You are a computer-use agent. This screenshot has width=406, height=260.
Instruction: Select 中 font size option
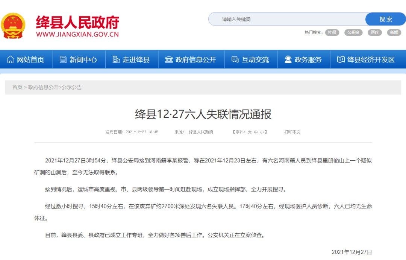(256, 132)
